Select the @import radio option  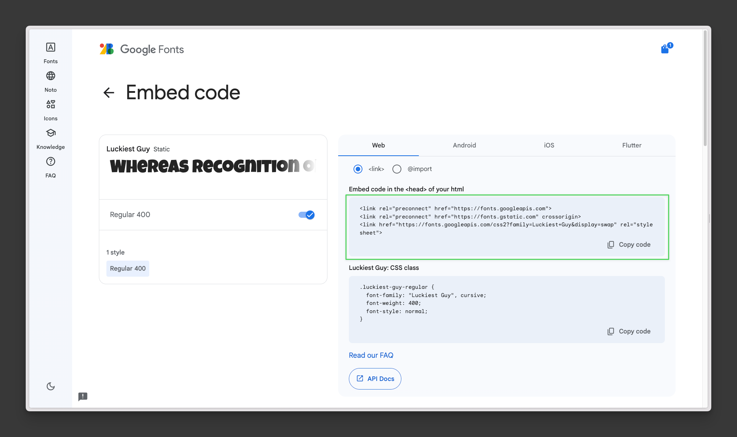[x=397, y=169]
